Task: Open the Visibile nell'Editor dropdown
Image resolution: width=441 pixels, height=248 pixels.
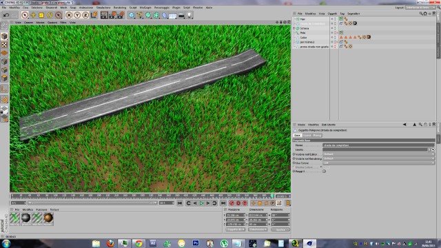Action: [378, 154]
